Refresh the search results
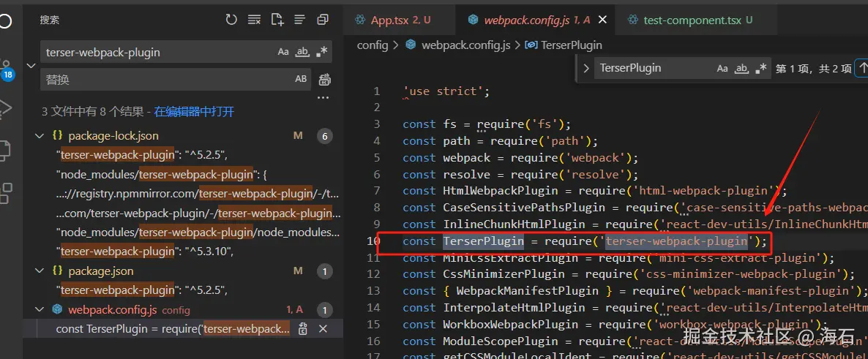 (x=231, y=20)
